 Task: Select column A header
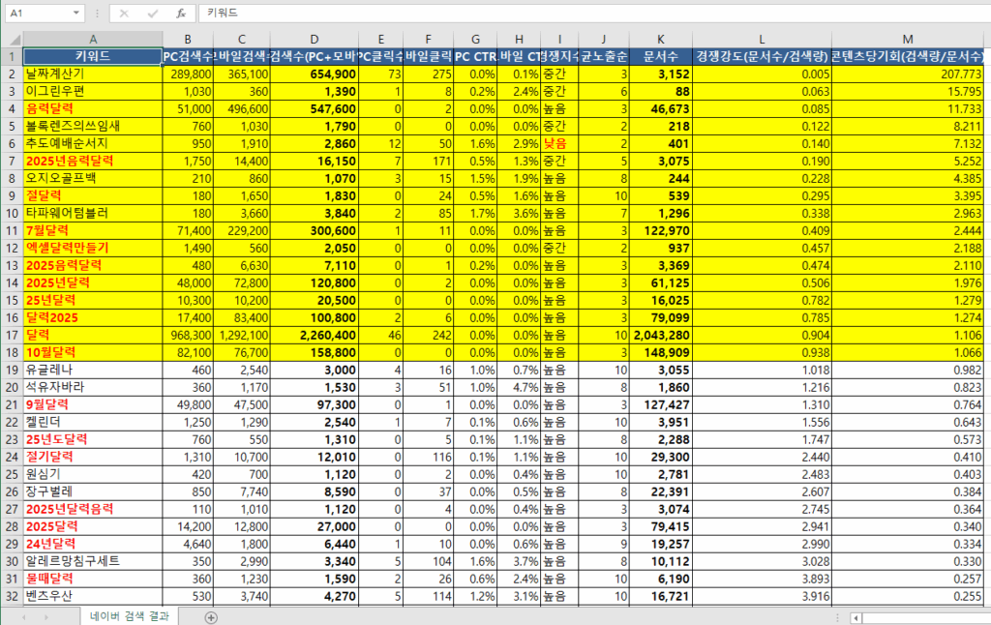pyautogui.click(x=93, y=39)
